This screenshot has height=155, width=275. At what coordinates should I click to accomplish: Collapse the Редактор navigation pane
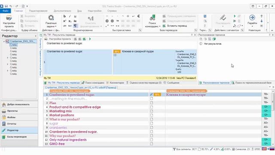coord(36,36)
